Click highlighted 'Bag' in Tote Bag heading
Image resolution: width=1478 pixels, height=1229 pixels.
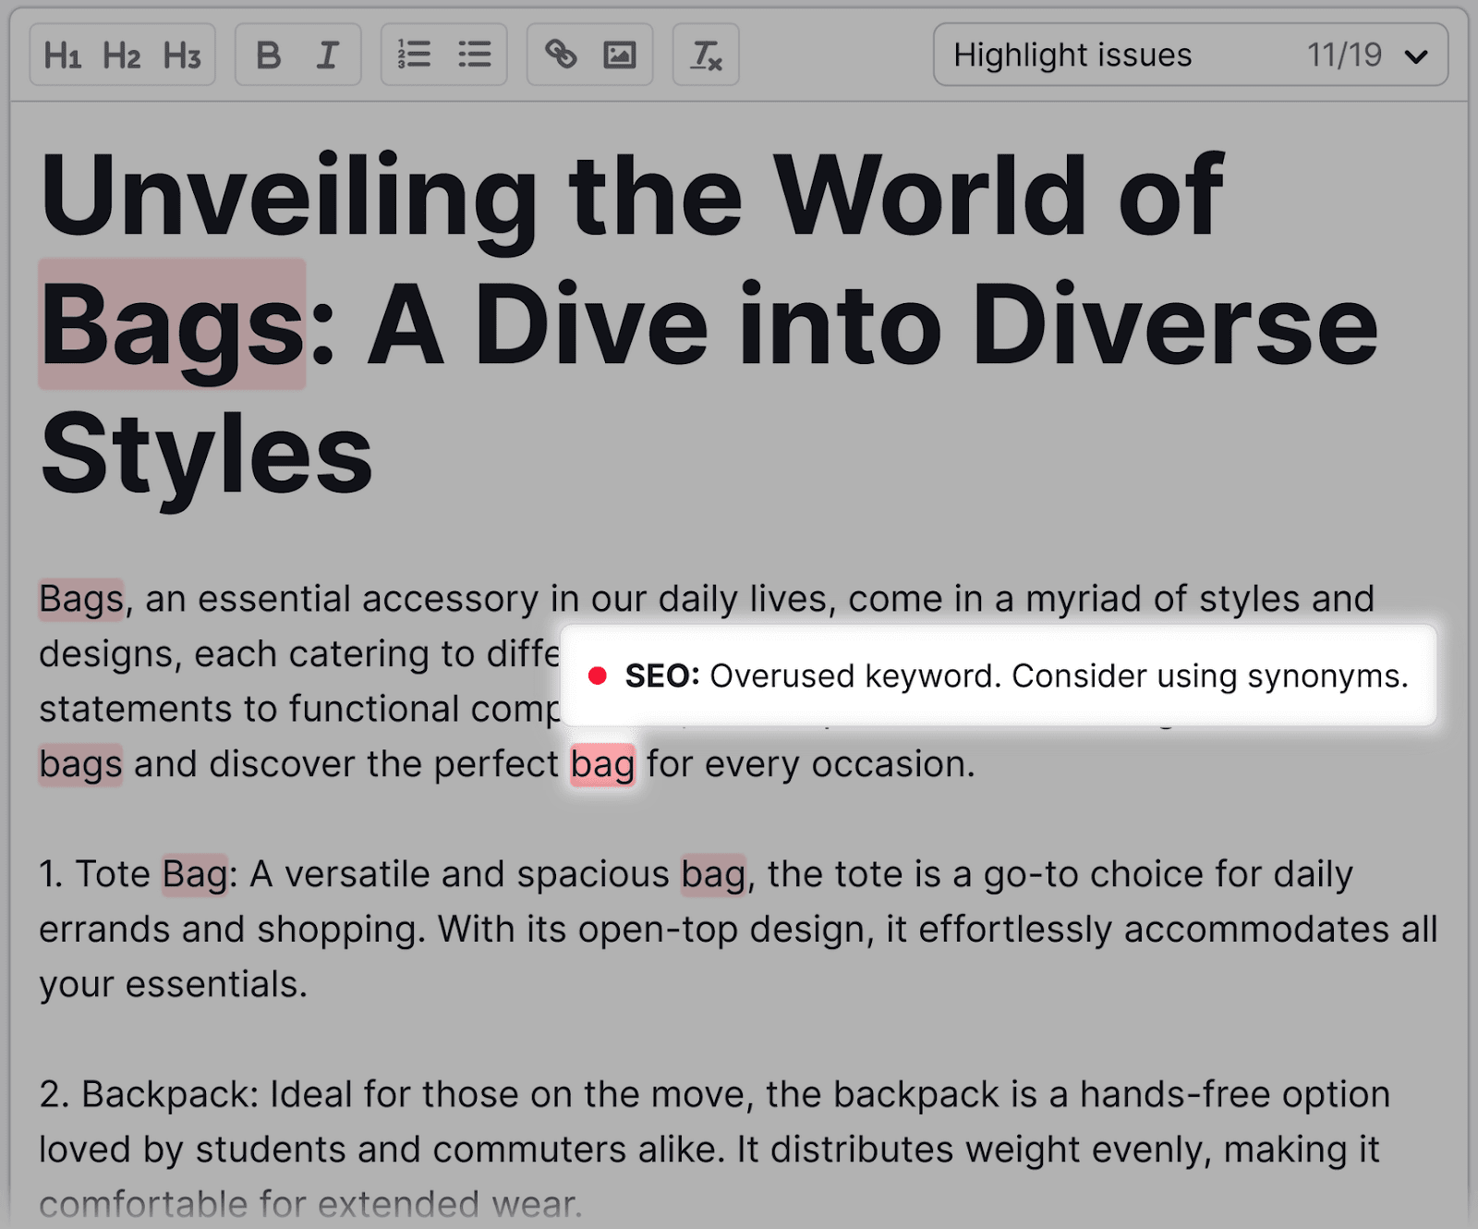pos(193,873)
